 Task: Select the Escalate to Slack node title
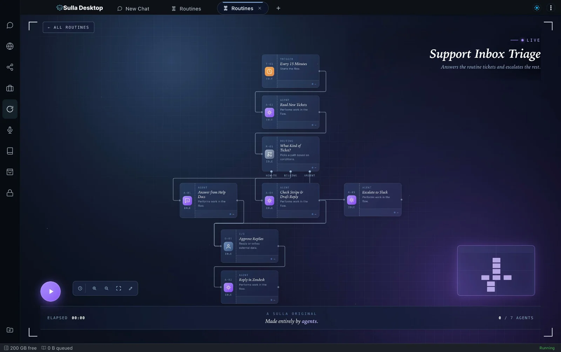click(x=375, y=192)
